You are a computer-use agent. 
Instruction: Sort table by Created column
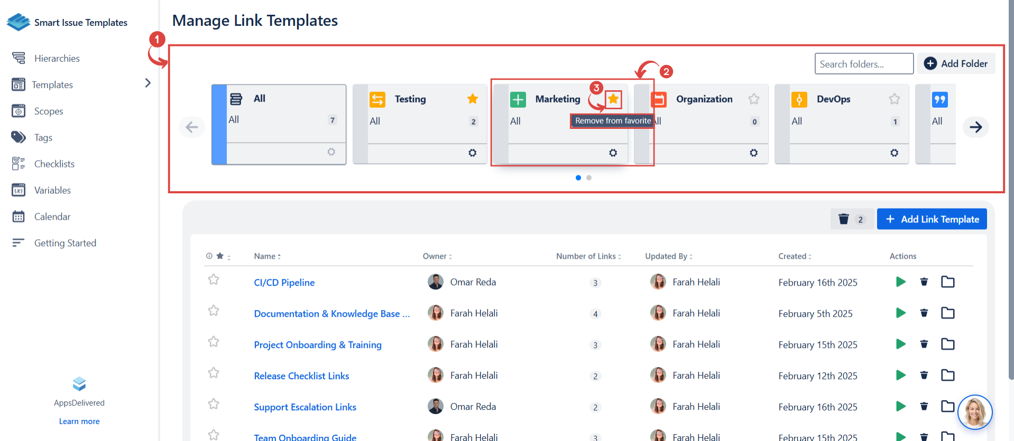794,256
